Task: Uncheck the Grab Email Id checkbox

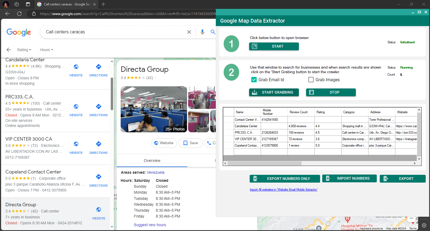Action: click(x=254, y=80)
